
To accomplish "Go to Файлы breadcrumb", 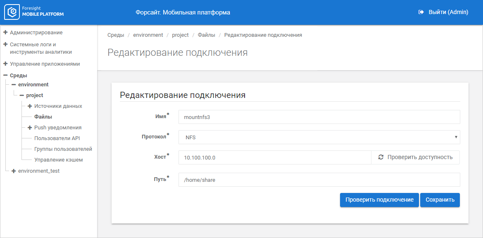I will tap(207, 35).
